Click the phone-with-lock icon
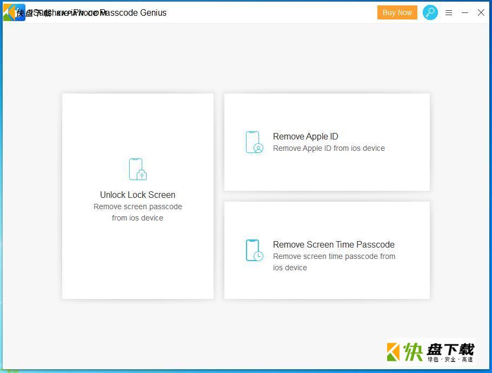The height and width of the screenshot is (373, 492). pos(138,169)
